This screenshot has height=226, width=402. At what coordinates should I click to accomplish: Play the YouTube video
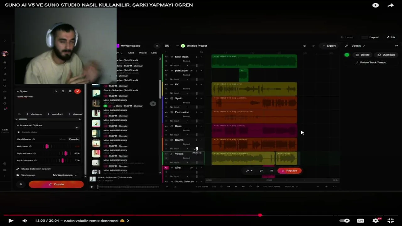point(11,221)
